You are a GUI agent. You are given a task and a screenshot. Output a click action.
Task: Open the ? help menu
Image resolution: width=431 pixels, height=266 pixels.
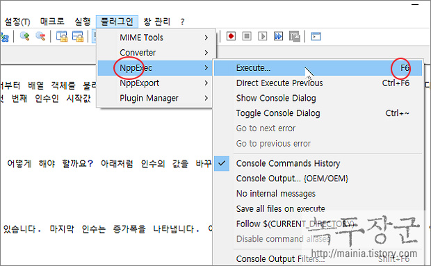tap(183, 22)
